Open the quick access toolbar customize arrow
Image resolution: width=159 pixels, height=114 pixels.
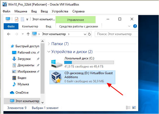27,20
